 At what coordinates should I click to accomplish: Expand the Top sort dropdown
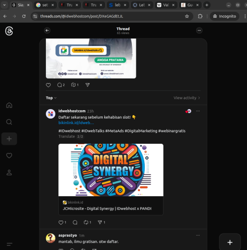tap(51, 98)
